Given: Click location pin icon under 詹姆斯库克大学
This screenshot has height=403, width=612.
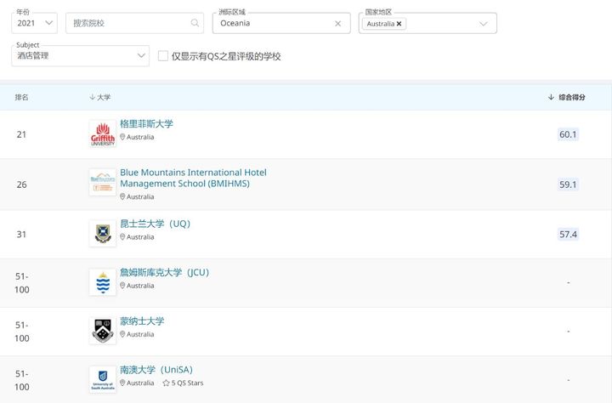Looking at the screenshot, I should click(122, 286).
